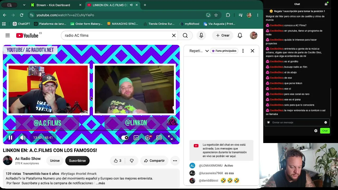Share the video via Compartir

pyautogui.click(x=154, y=161)
